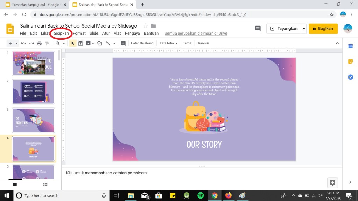This screenshot has width=358, height=201.
Task: Activate the select cursor tool
Action: coord(73,43)
